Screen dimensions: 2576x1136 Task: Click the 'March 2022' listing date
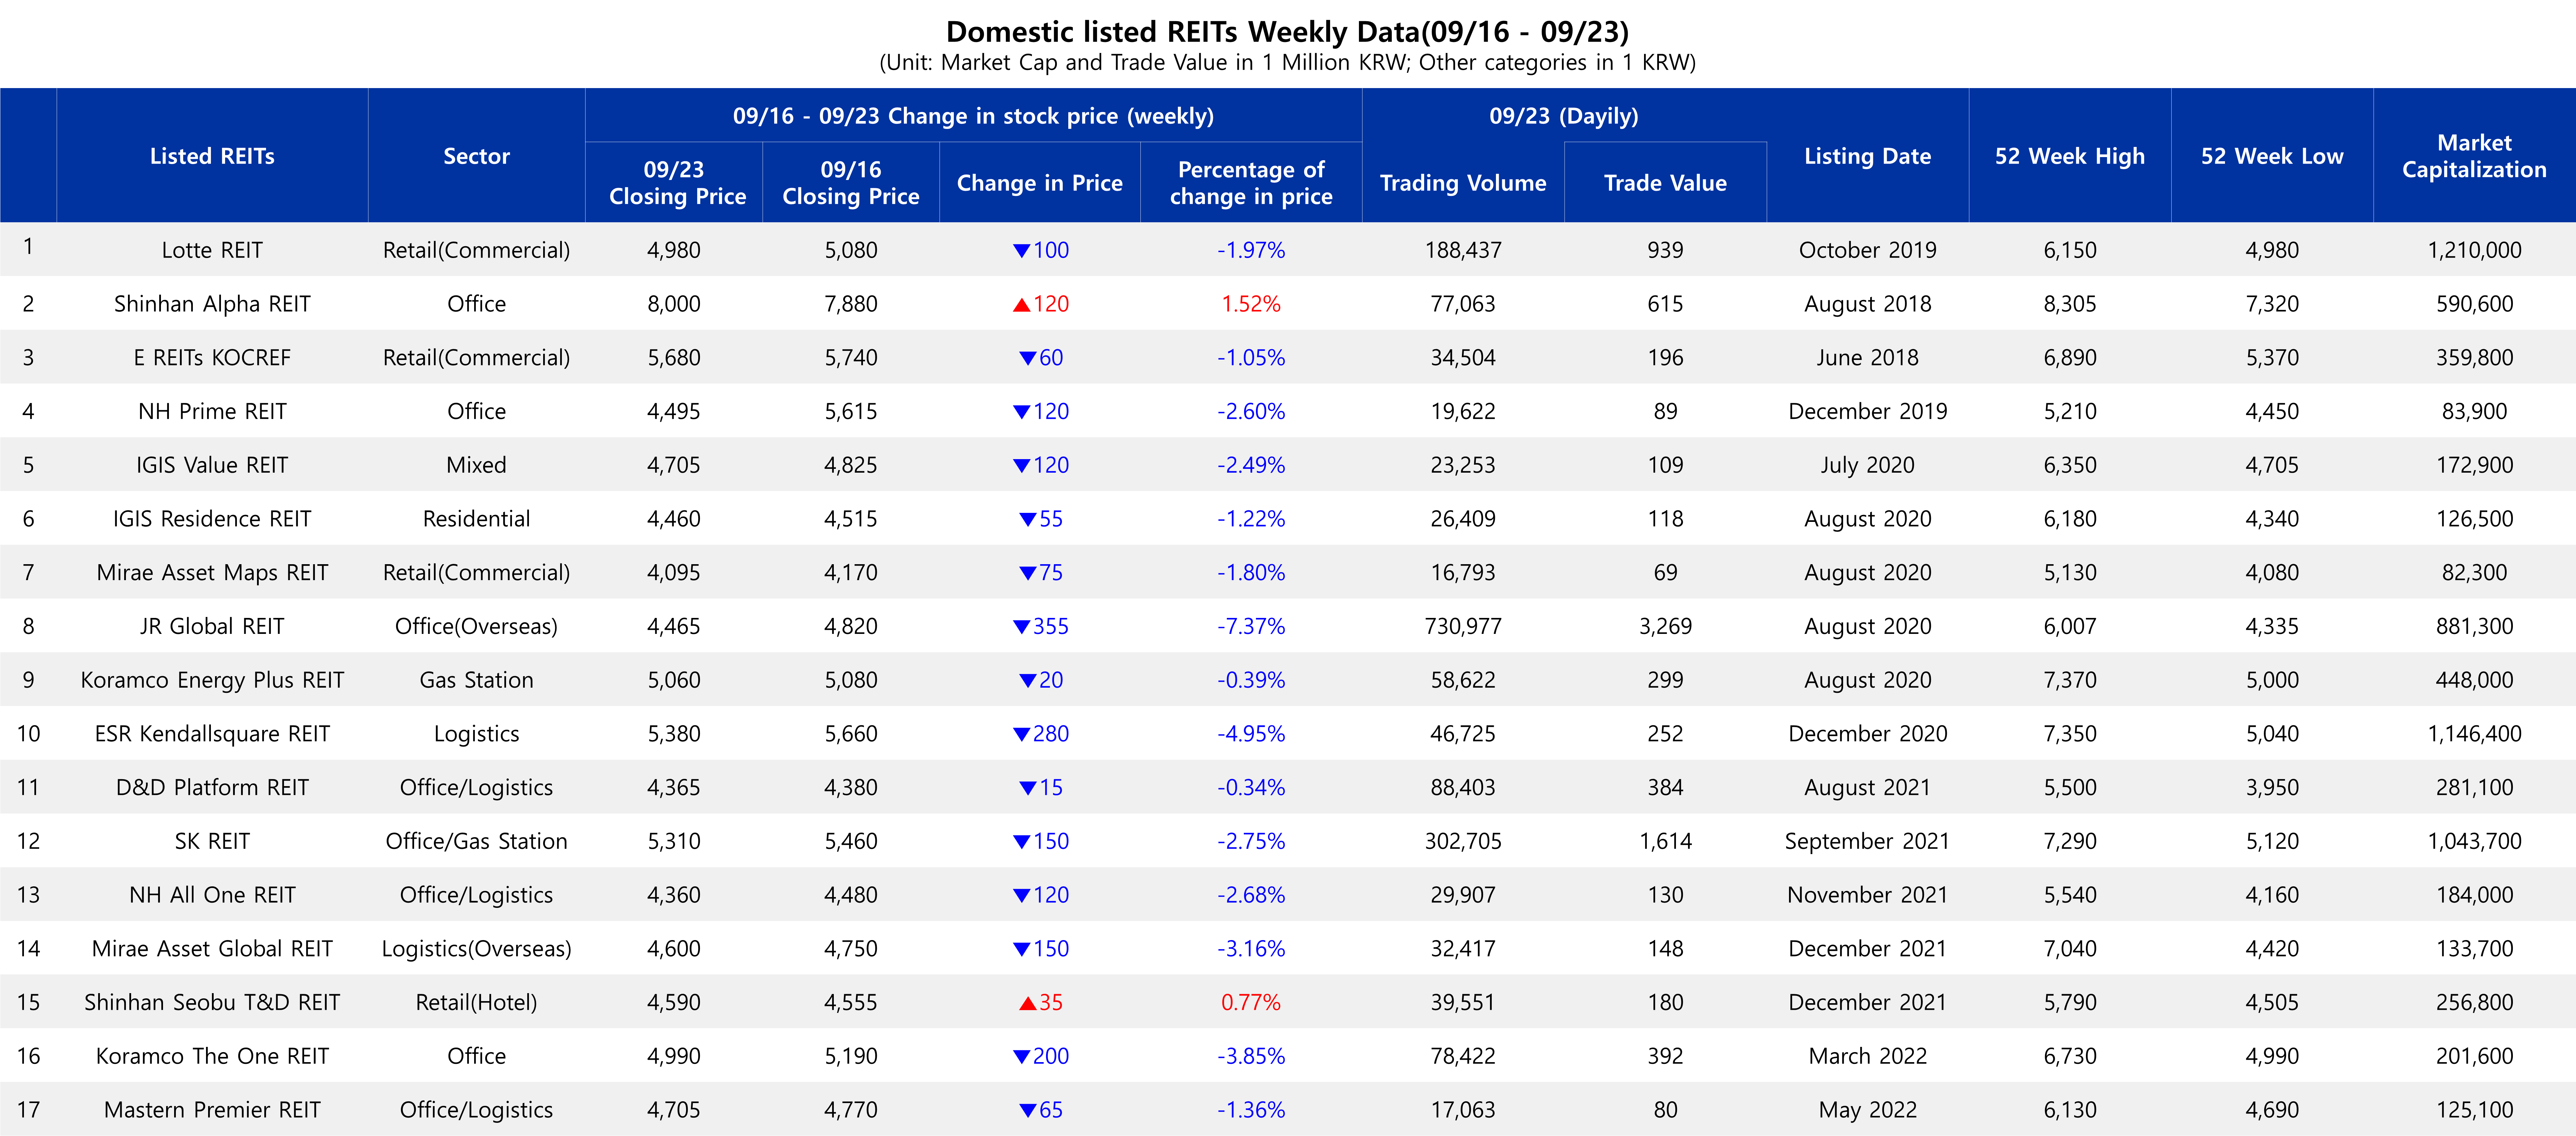[x=1868, y=1056]
